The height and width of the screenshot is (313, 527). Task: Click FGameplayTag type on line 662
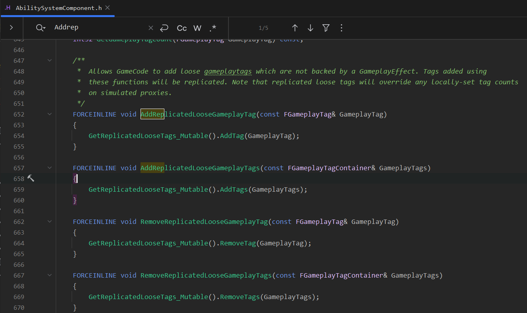pos(320,222)
